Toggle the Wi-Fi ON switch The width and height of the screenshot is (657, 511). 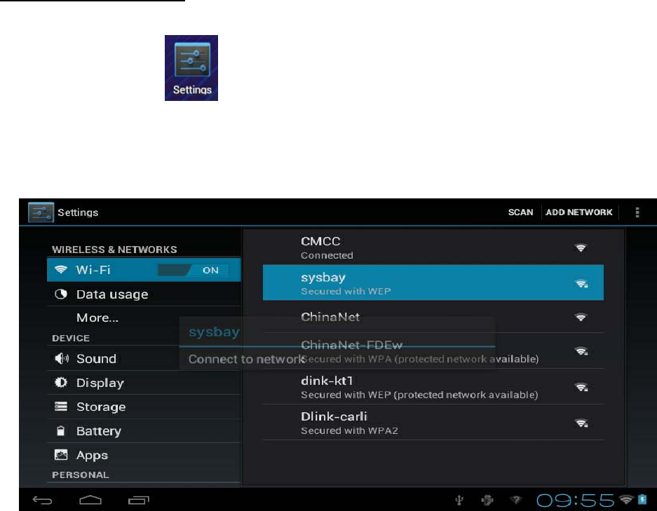pos(193,270)
